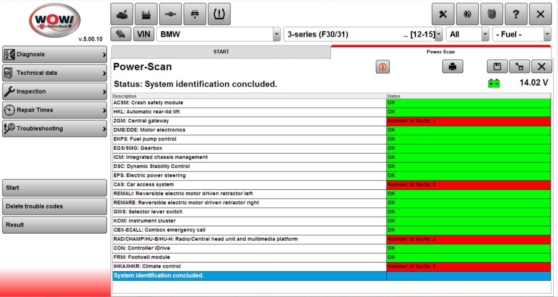
Task: Open the wrench tools settings icon
Action: pyautogui.click(x=443, y=14)
